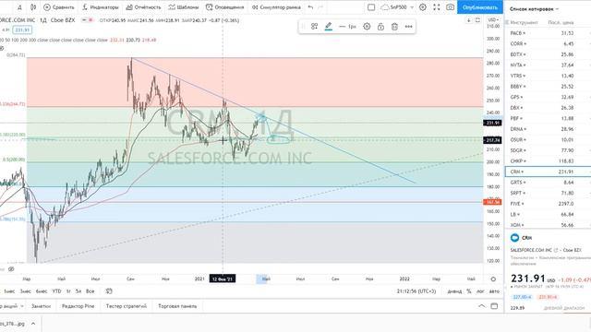This screenshot has width=591, height=332.
Task: Enter fullscreen mode
Action: coord(437,7)
